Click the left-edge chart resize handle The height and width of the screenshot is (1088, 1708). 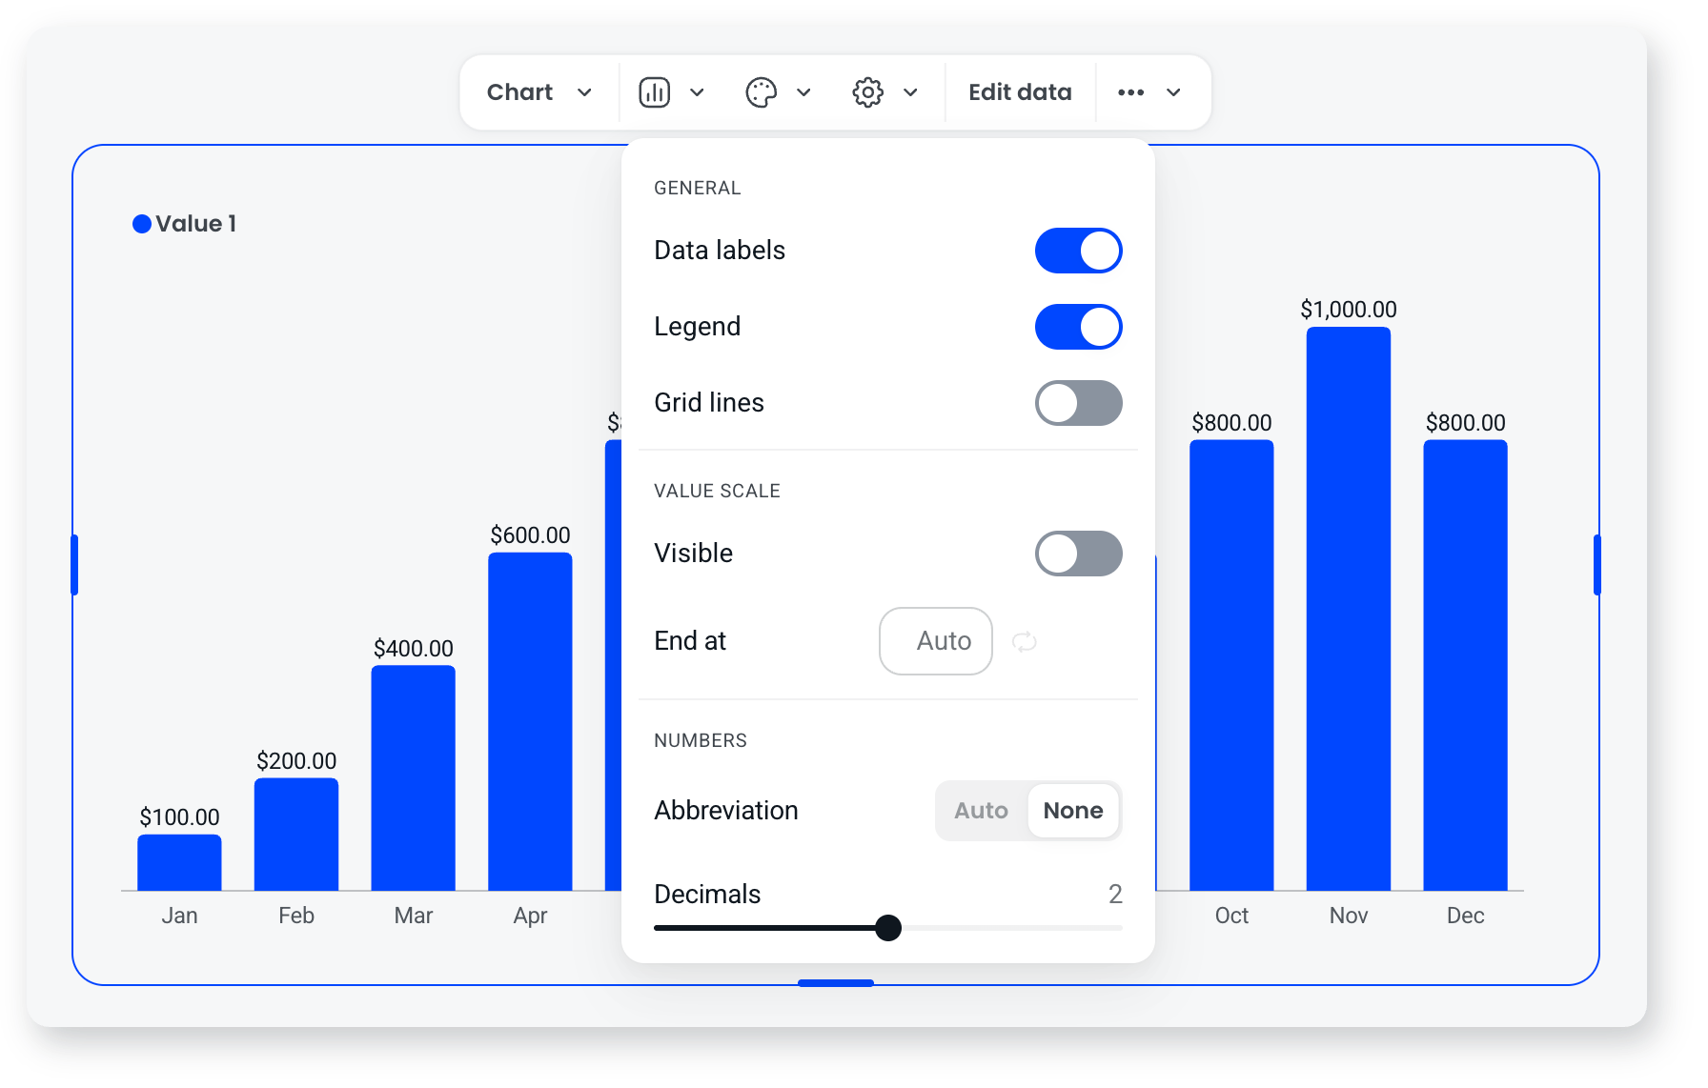pyautogui.click(x=74, y=565)
